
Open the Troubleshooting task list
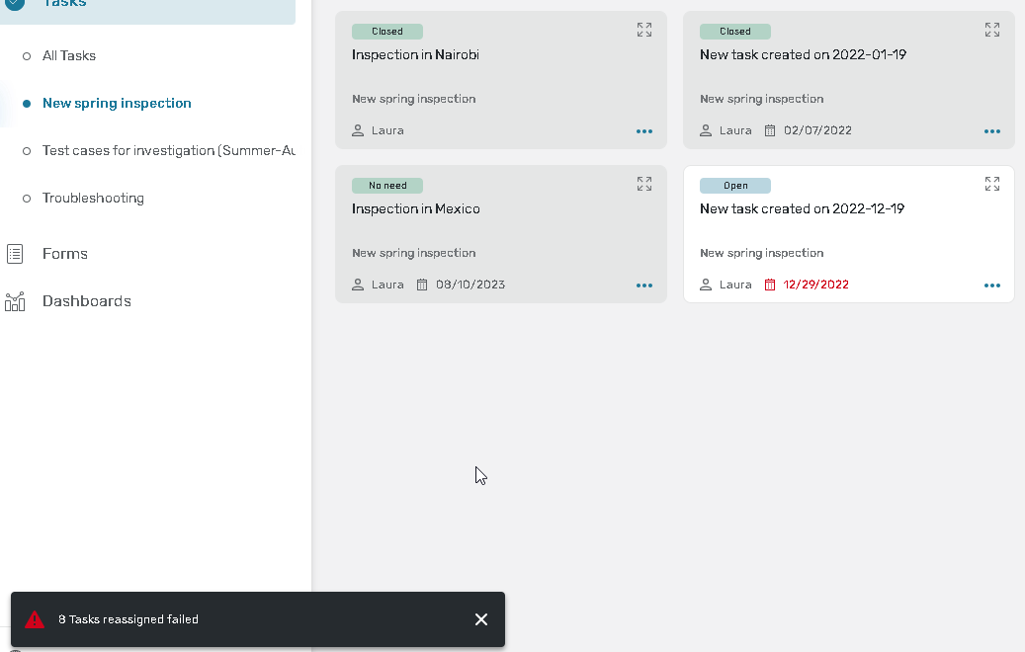coord(93,199)
